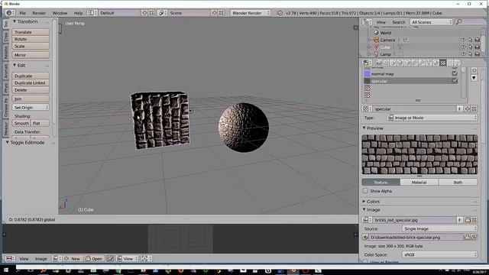The image size is (489, 275).
Task: Disable the specular texture slot checkbox
Action: [455, 81]
